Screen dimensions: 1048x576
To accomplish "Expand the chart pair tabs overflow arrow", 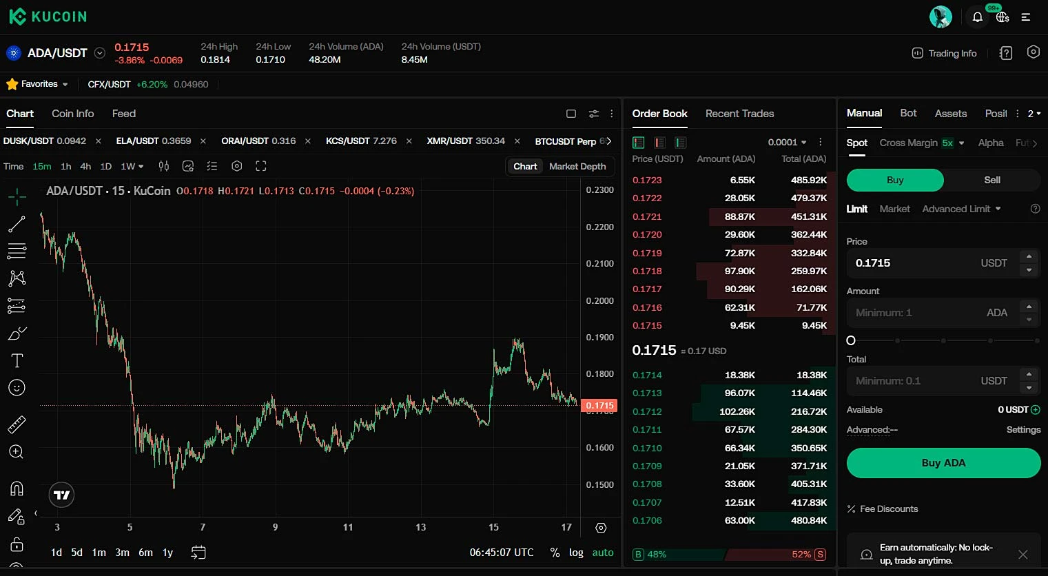I will [x=608, y=141].
